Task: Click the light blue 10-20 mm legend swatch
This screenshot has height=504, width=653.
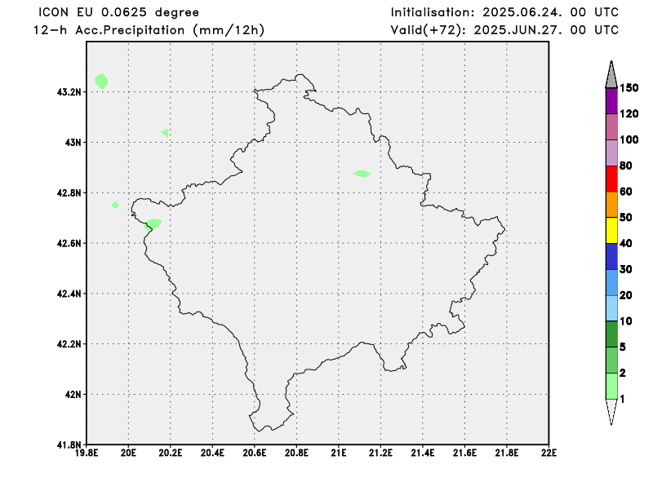Action: tap(611, 308)
